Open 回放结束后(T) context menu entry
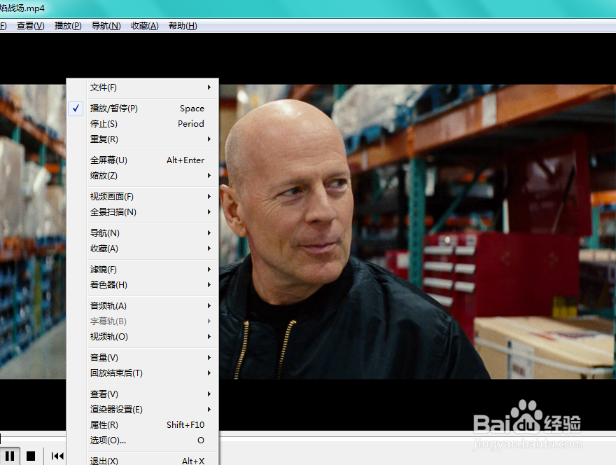Image resolution: width=616 pixels, height=465 pixels. 142,373
